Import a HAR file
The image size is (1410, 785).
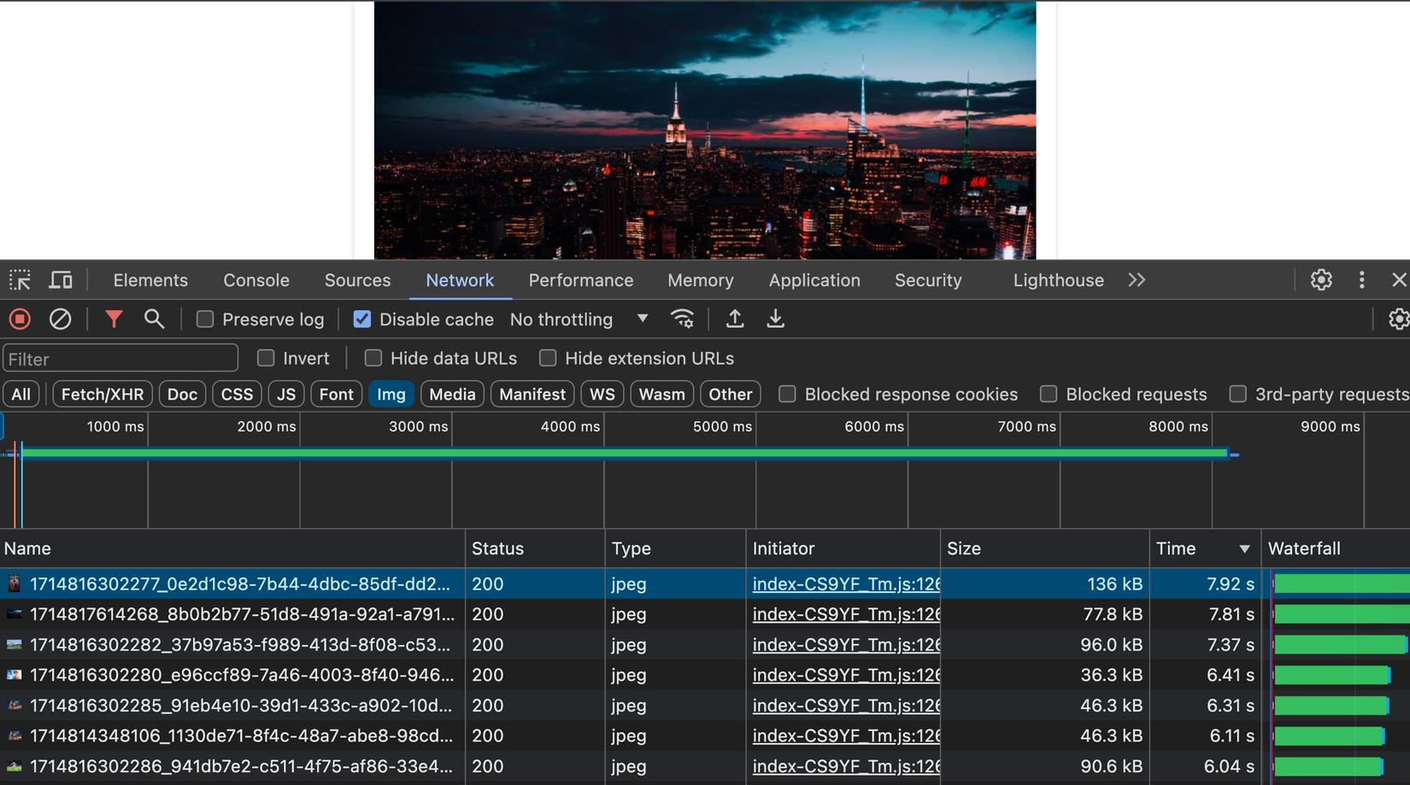pyautogui.click(x=734, y=319)
